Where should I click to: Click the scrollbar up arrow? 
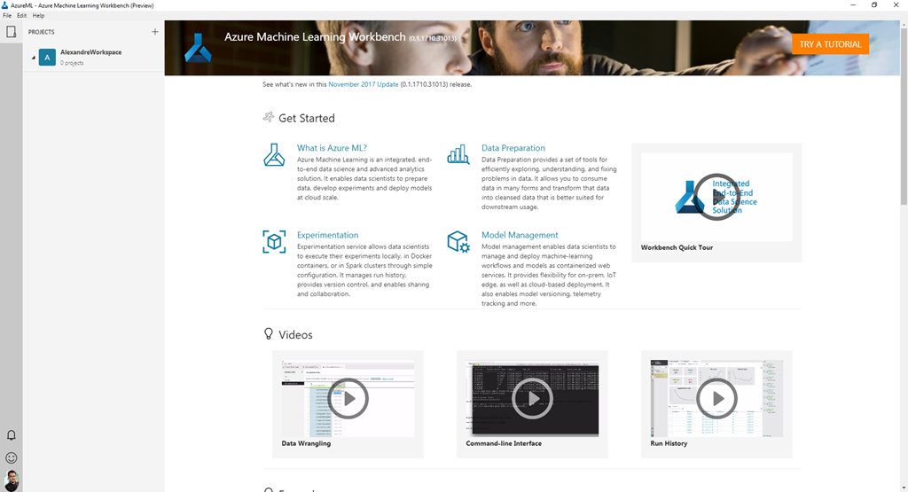click(x=904, y=24)
